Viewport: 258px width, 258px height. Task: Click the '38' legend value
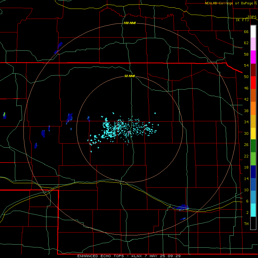point(246,111)
